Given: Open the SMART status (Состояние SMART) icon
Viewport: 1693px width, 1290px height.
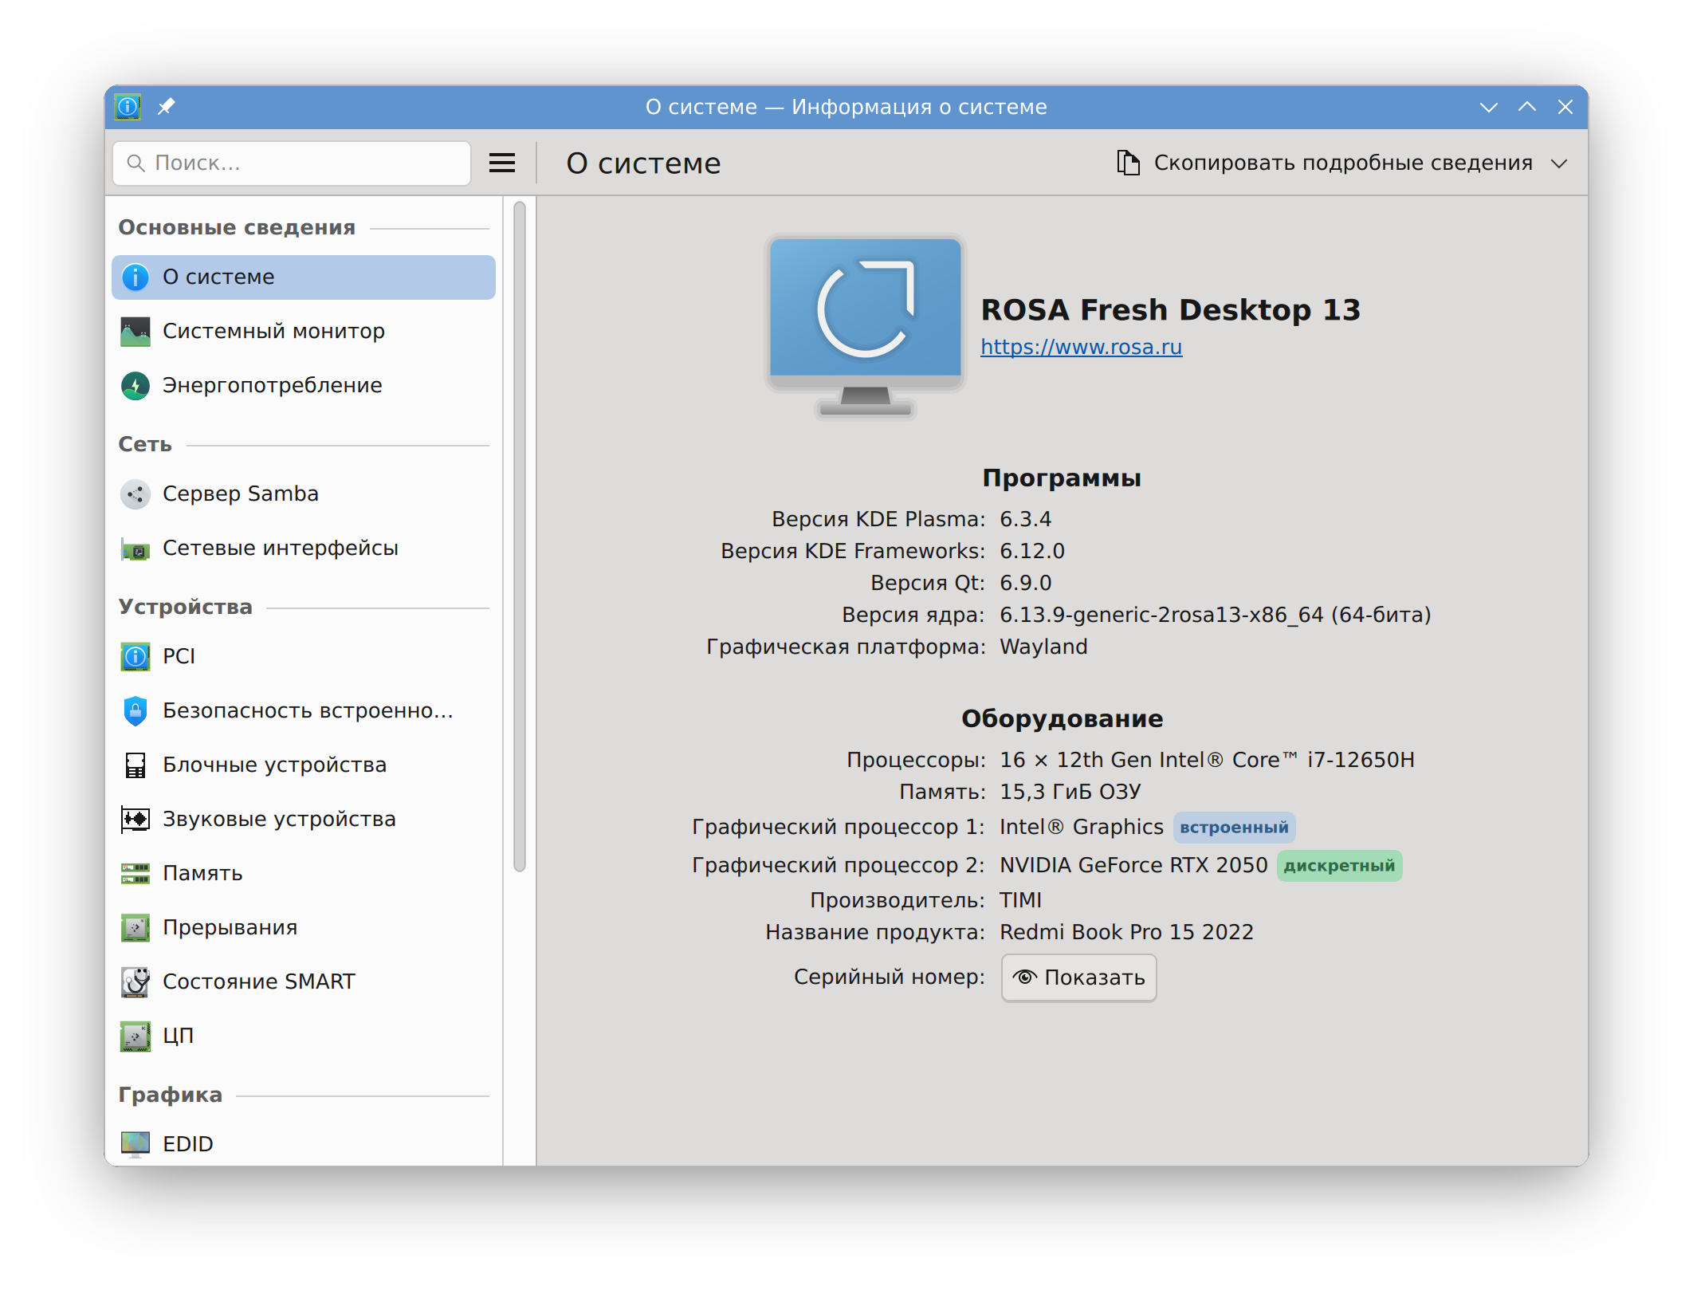Looking at the screenshot, I should click(x=135, y=982).
